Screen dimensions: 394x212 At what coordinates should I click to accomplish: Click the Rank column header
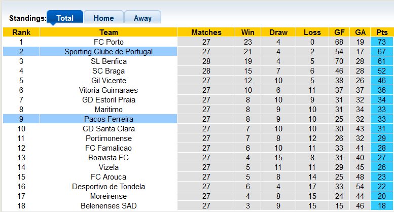click(21, 32)
